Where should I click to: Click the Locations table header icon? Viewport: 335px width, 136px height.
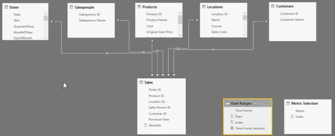coord(204,7)
